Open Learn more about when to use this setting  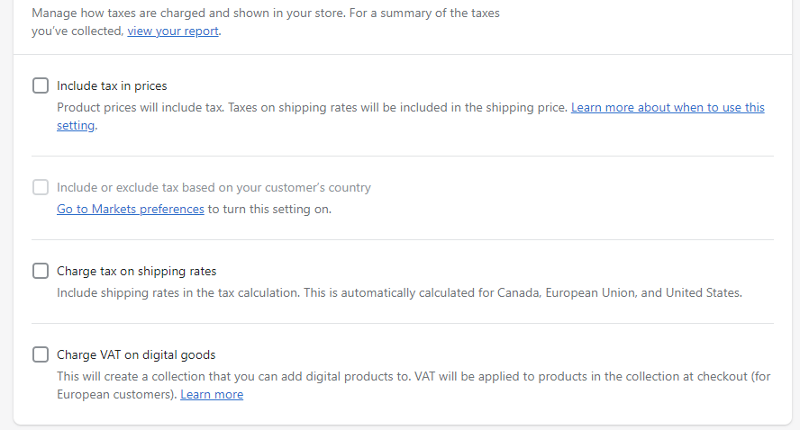pos(667,107)
